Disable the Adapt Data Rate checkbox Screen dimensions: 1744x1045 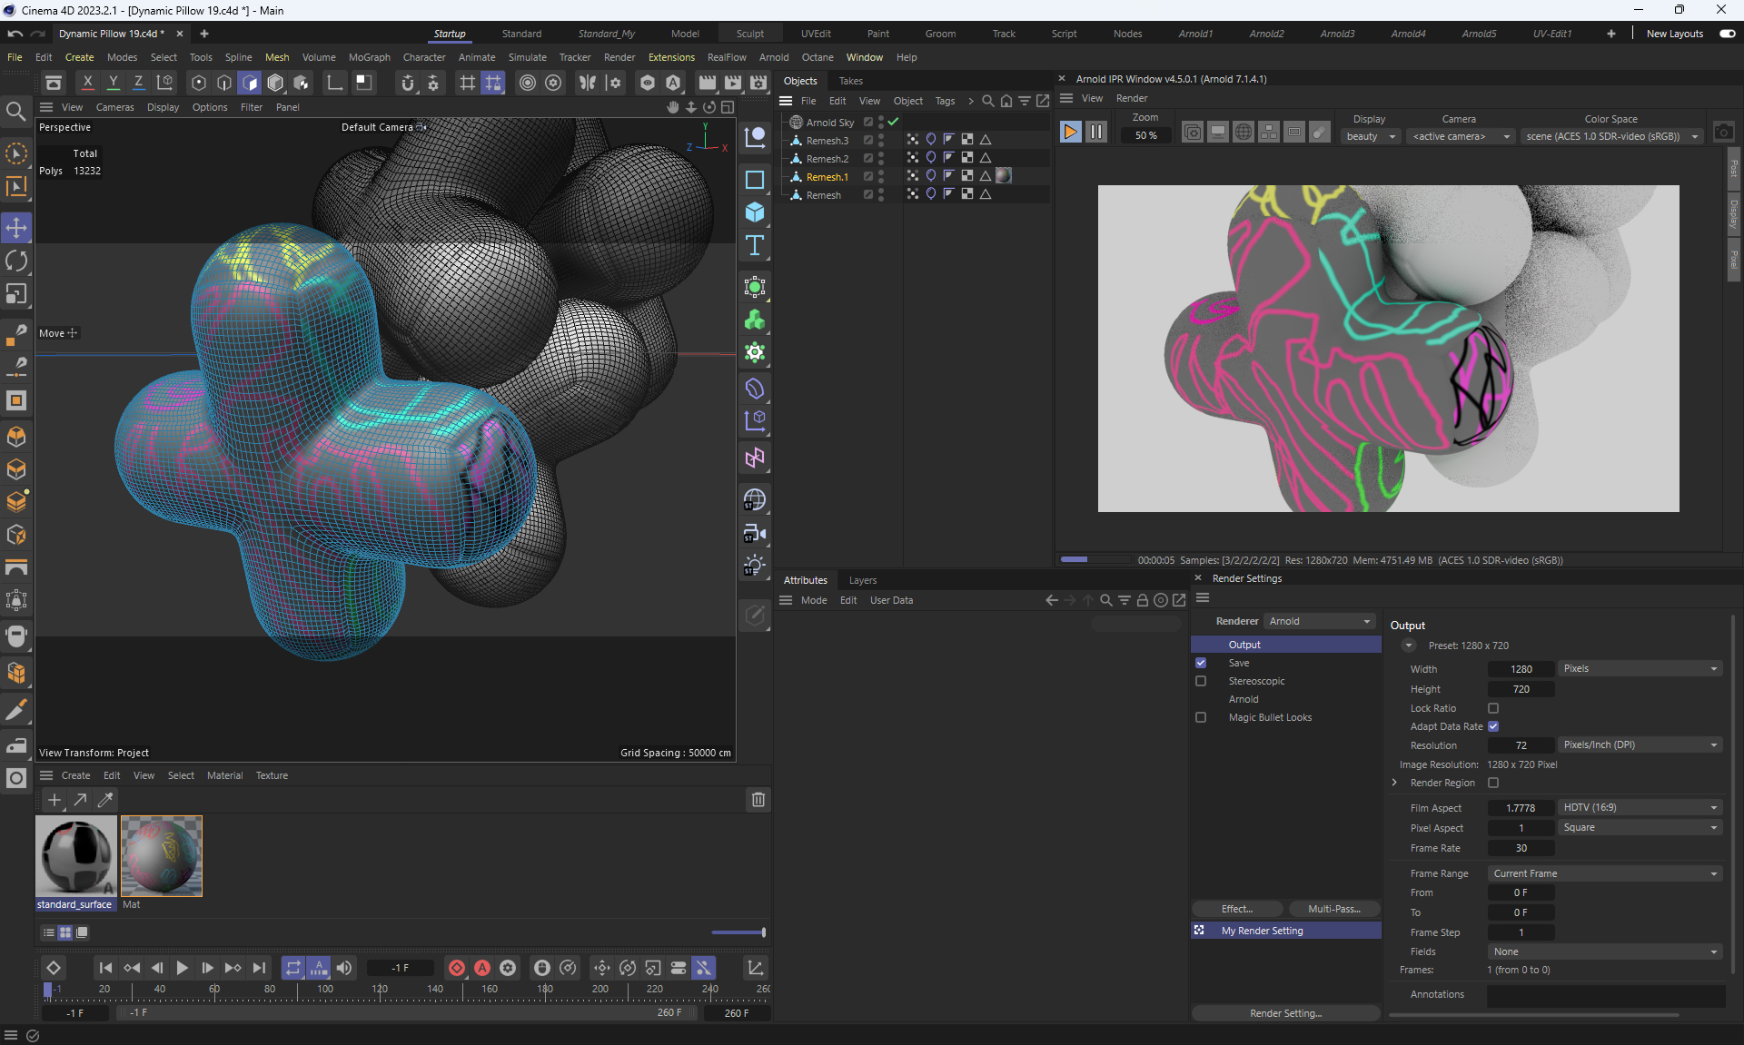1493,726
